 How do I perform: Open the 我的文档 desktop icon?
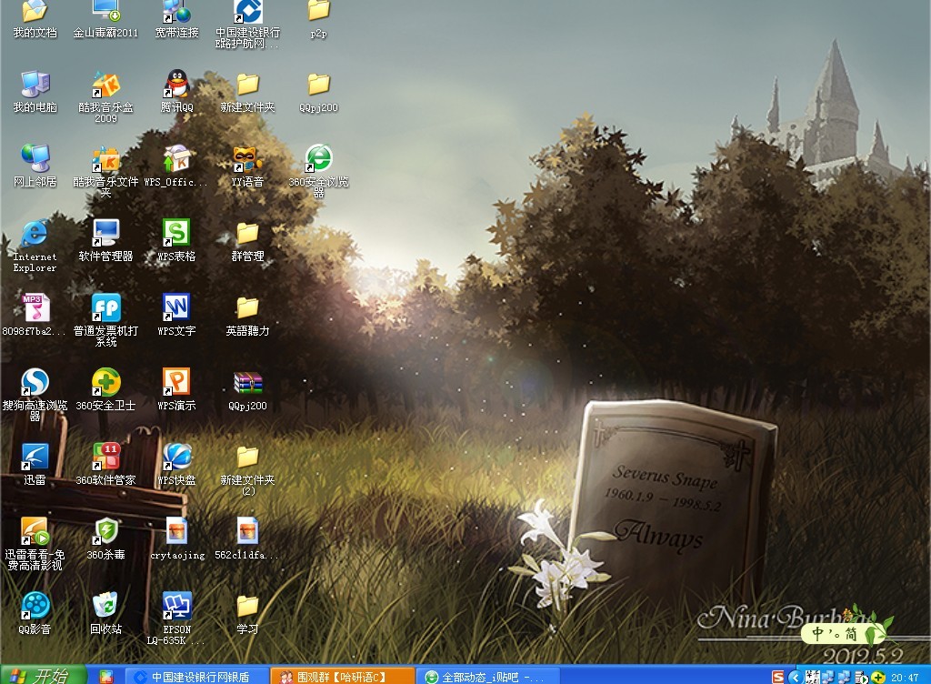coord(35,18)
